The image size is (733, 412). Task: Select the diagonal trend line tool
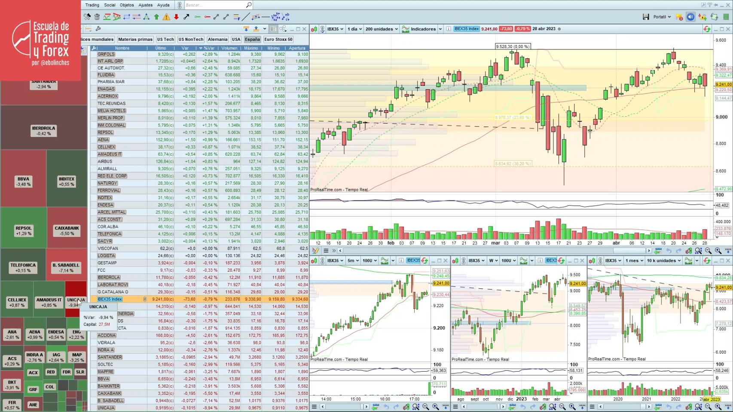(246, 17)
